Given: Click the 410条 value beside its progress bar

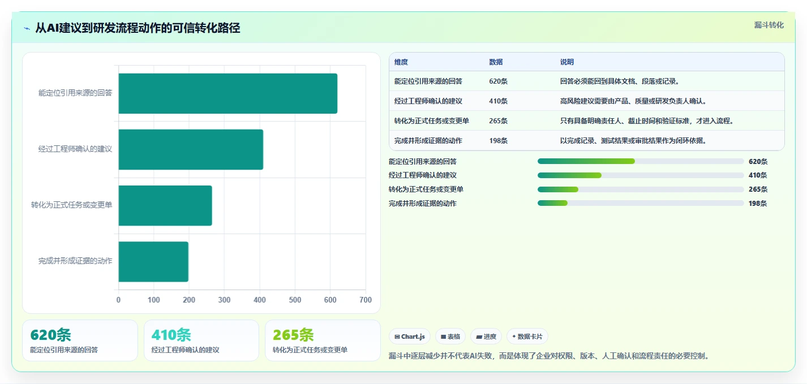Looking at the screenshot, I should click(x=758, y=175).
